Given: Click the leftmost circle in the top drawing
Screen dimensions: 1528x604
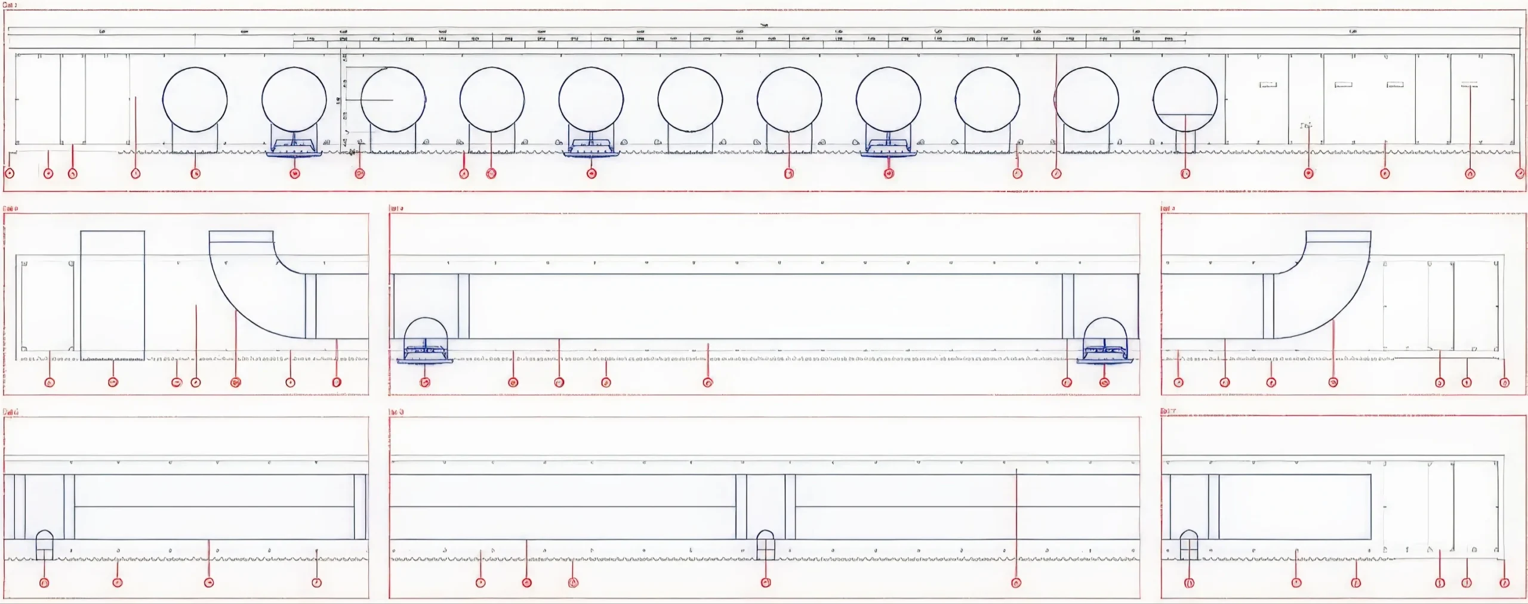Looking at the screenshot, I should click(x=195, y=99).
